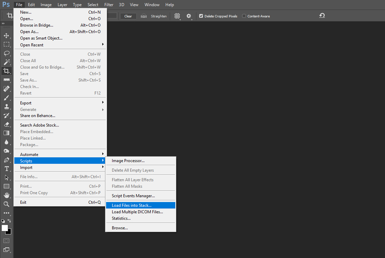385x258 pixels.
Task: Select the Gradient tool
Action: click(6, 133)
